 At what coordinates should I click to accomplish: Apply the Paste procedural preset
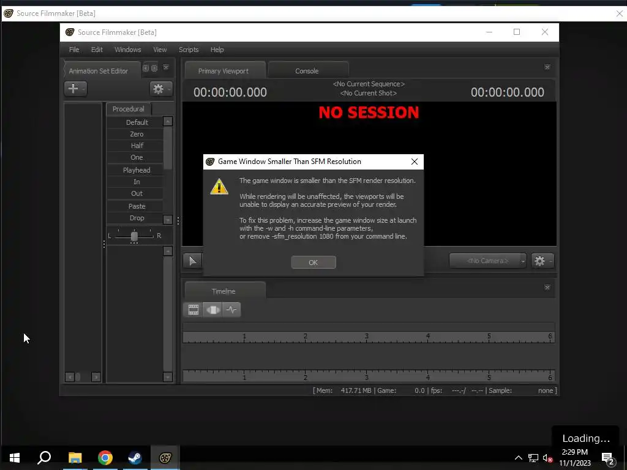137,206
